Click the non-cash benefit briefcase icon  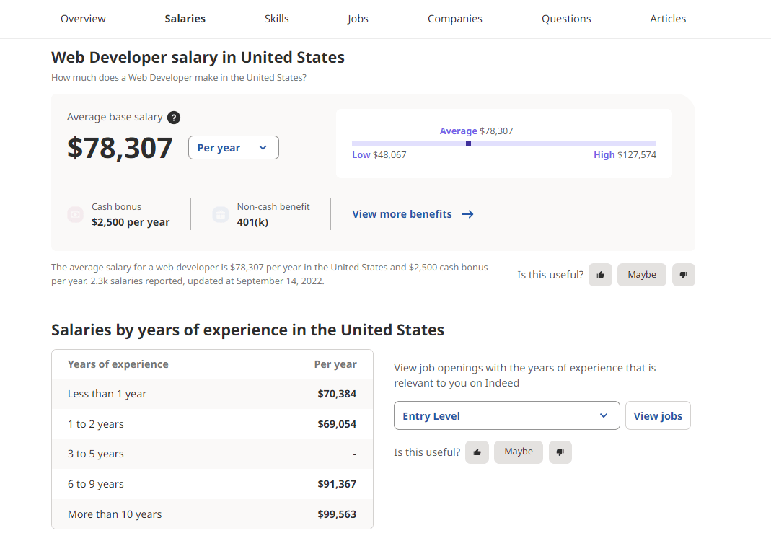click(x=221, y=214)
